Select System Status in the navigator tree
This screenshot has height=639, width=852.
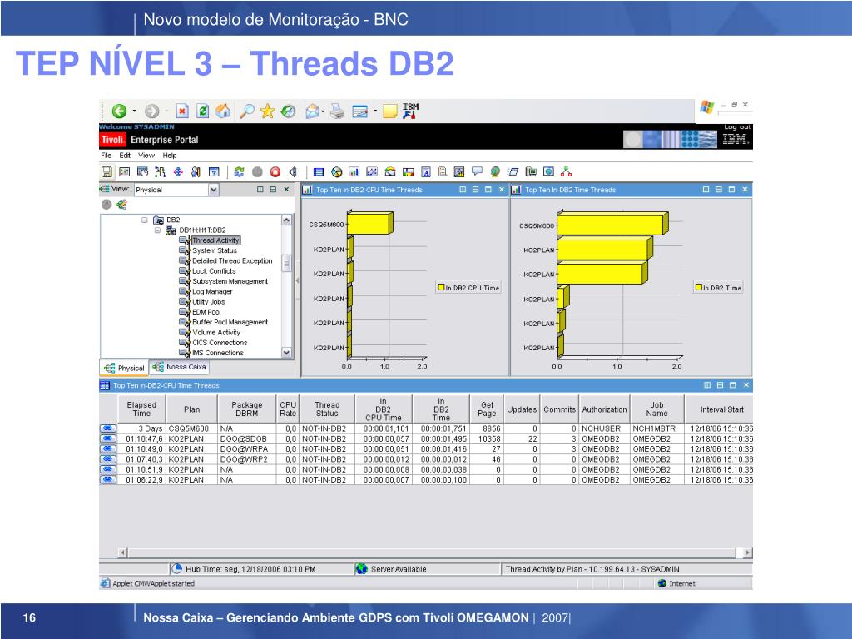click(x=215, y=250)
